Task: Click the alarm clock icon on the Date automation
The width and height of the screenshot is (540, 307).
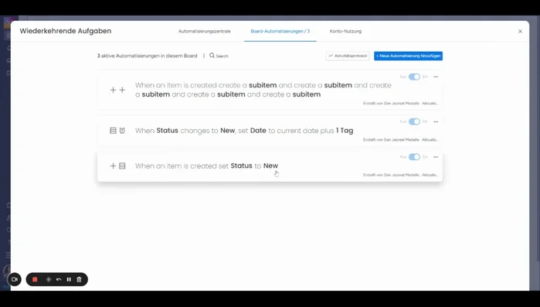Action: [122, 131]
